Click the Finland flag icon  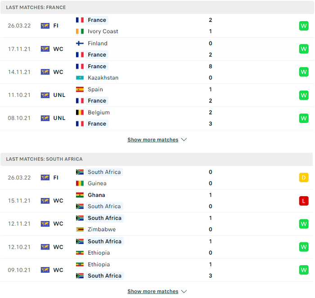pos(80,43)
